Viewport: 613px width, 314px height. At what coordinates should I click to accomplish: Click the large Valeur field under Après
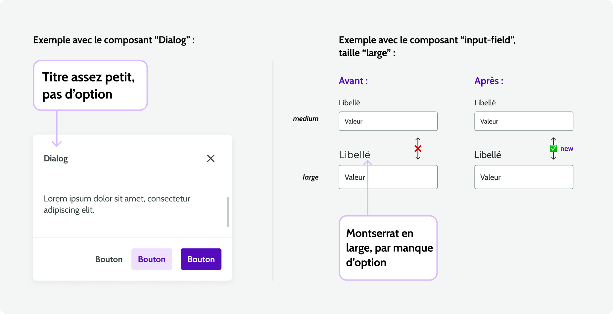click(x=524, y=177)
